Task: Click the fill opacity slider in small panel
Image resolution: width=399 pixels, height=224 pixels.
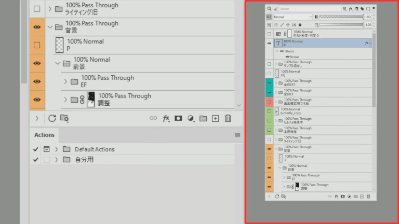Action: 341,25
